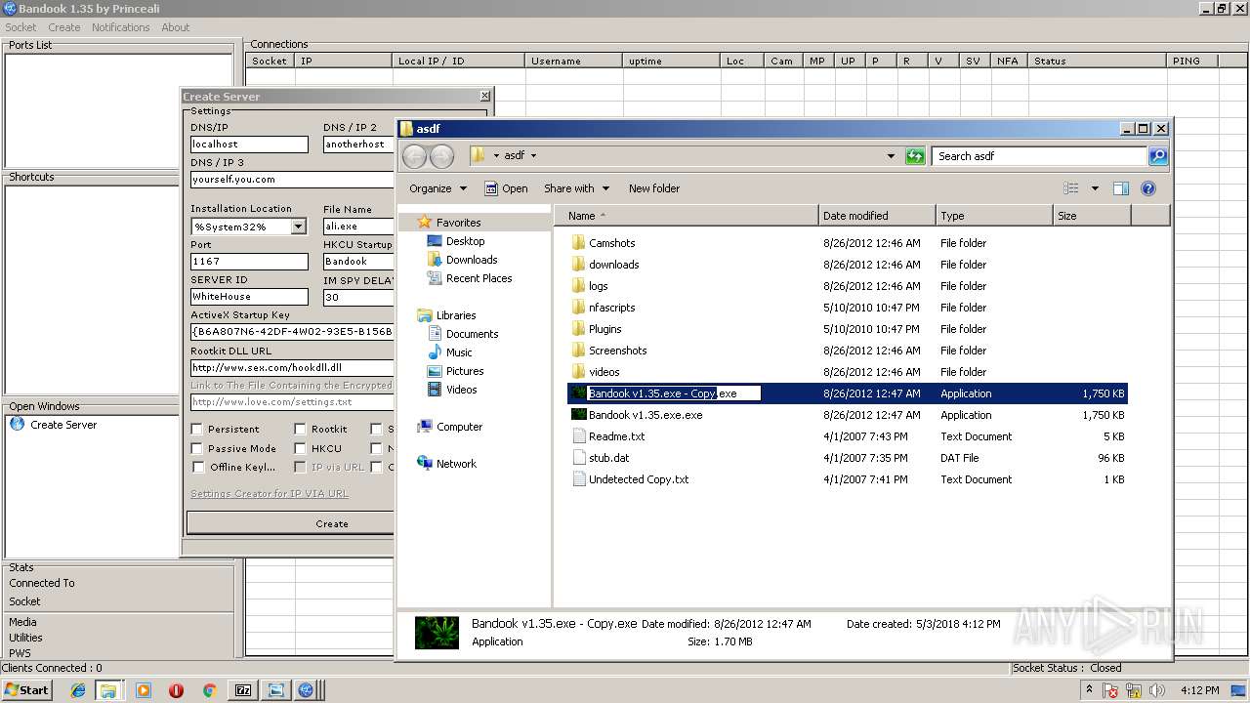
Task: Click the Search asdf box
Action: coord(1040,156)
